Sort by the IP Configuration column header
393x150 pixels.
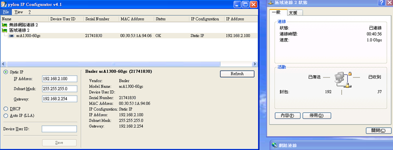(206, 19)
